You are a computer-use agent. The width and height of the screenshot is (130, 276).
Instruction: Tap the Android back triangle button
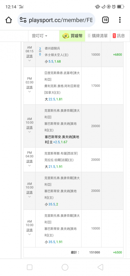[x=100, y=267]
